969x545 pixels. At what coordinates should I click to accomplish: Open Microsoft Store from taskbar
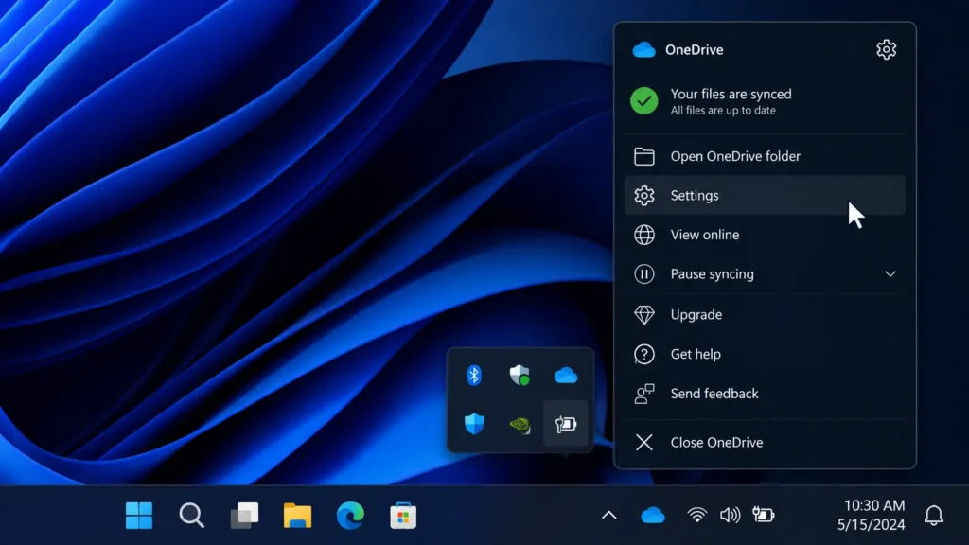pos(403,516)
